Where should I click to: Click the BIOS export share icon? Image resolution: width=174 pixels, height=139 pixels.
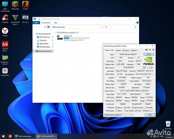click(144, 67)
